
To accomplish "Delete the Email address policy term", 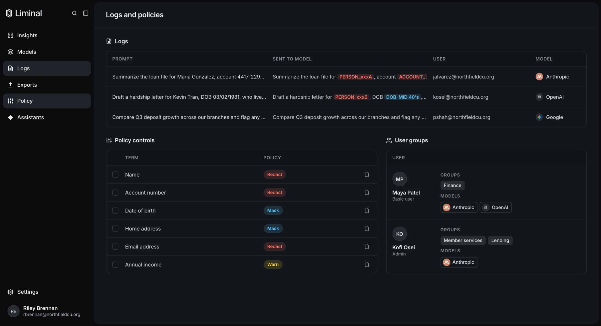I will [367, 247].
